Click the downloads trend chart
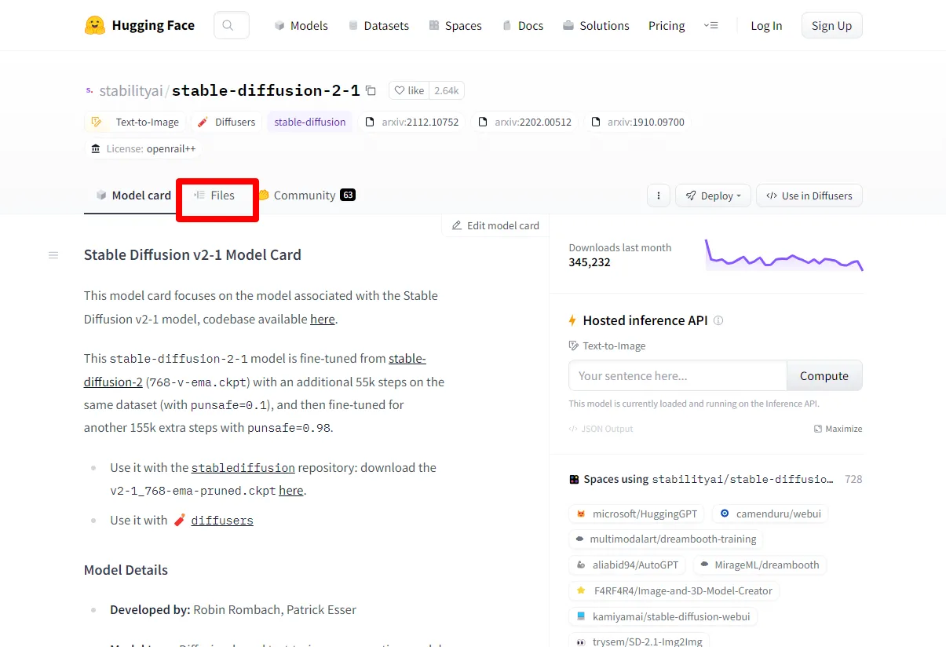 pyautogui.click(x=783, y=256)
